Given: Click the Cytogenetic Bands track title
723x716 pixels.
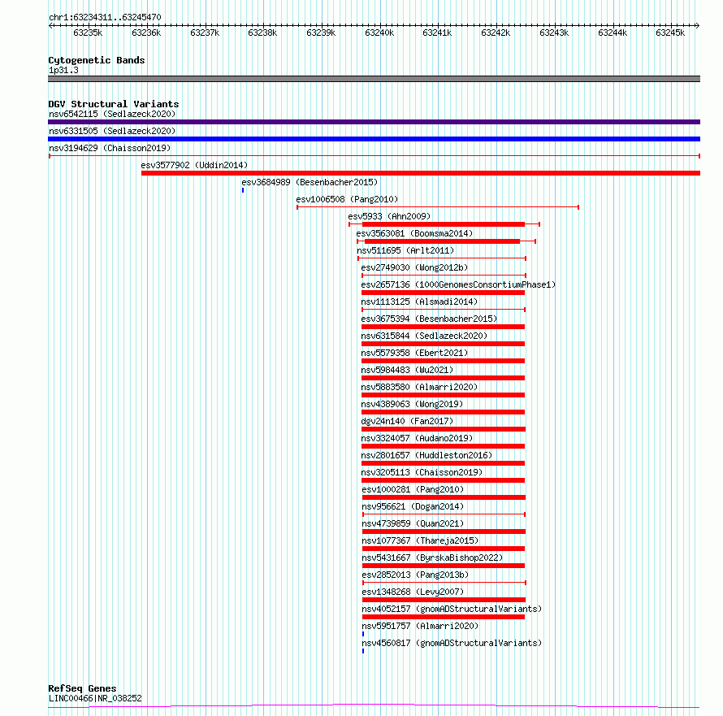Looking at the screenshot, I should tap(97, 60).
